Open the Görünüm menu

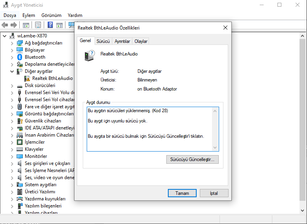pos(51,15)
